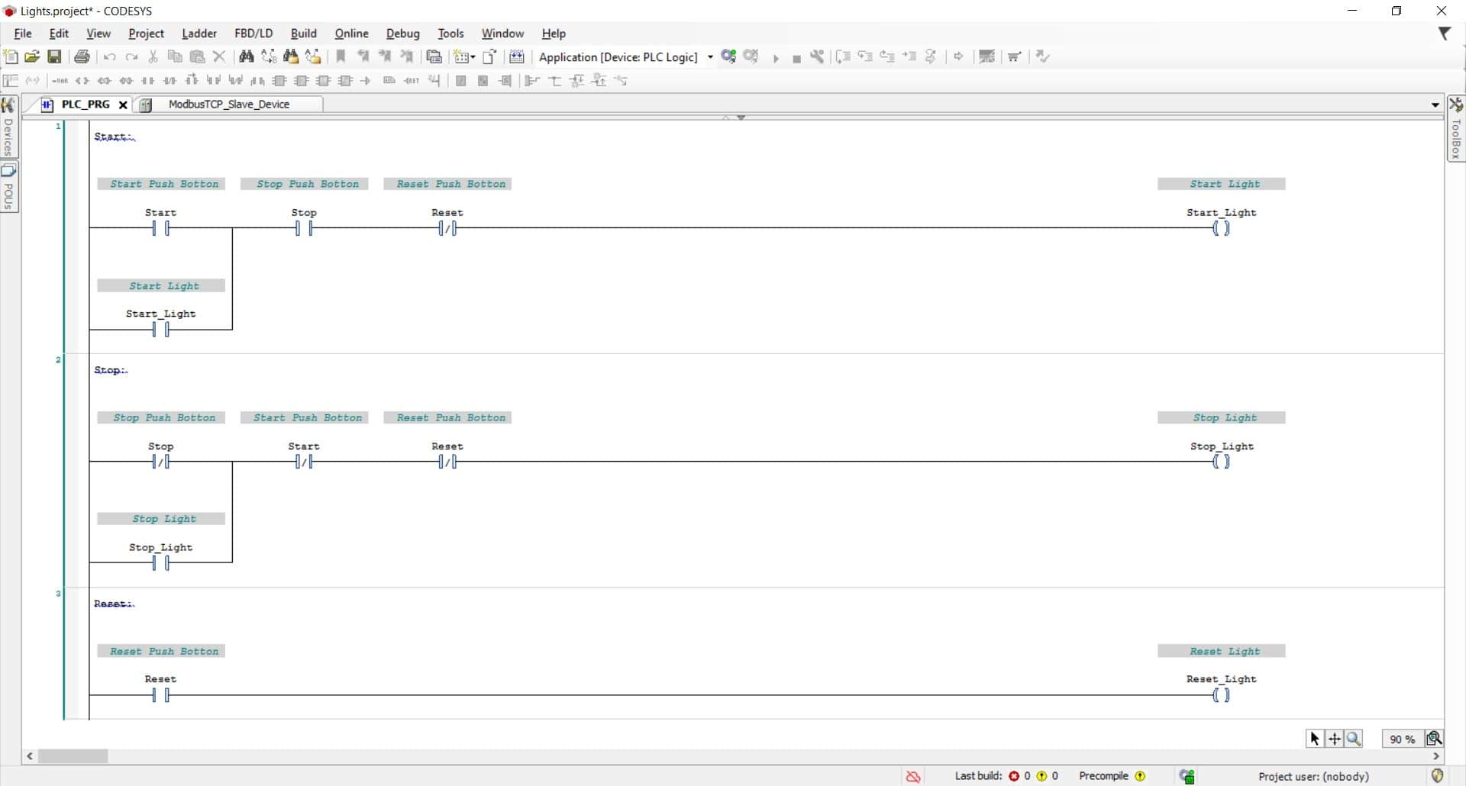This screenshot has height=786, width=1466.
Task: Open the ToolBox side panel
Action: click(1456, 128)
